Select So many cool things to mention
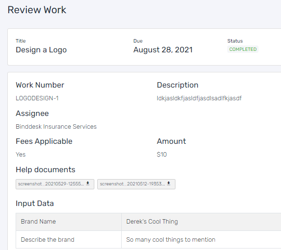Screen dimensions: 281x250 [x=171, y=240]
